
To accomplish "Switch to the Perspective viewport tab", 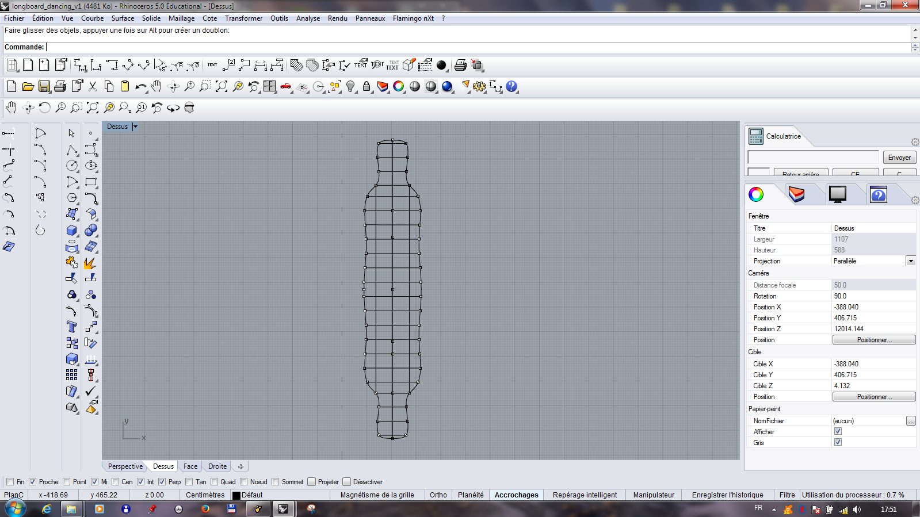I will [125, 466].
